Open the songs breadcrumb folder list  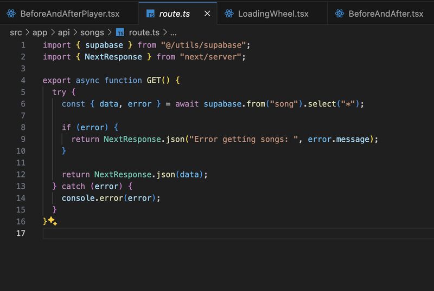(x=92, y=32)
